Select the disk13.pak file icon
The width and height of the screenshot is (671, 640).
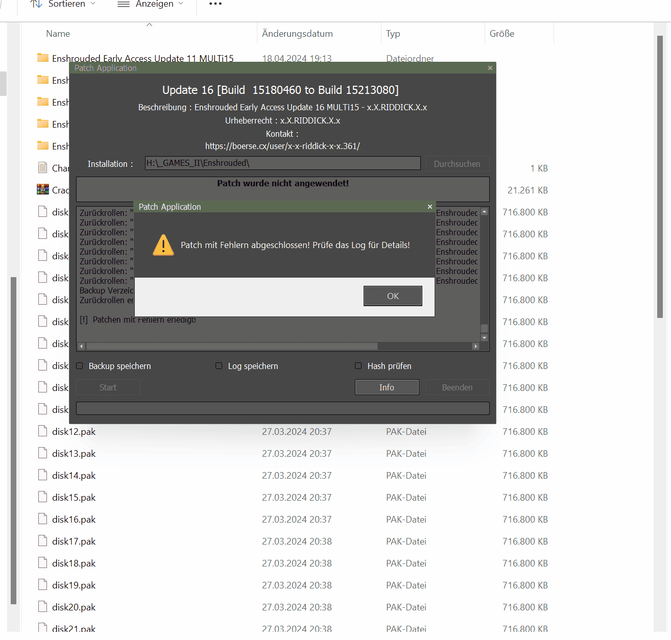click(x=43, y=453)
